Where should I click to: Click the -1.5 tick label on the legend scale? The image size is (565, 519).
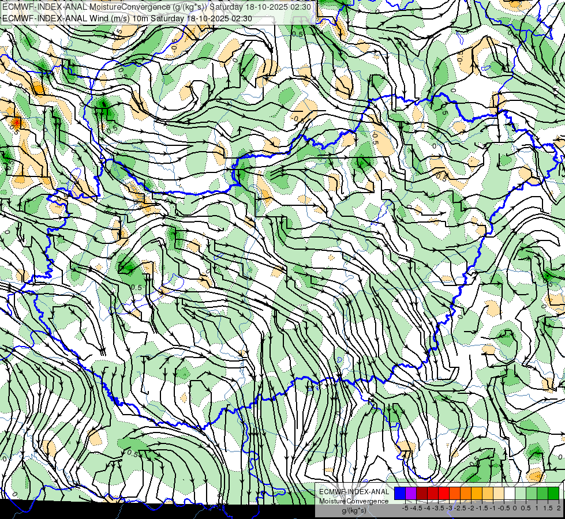pos(482,508)
